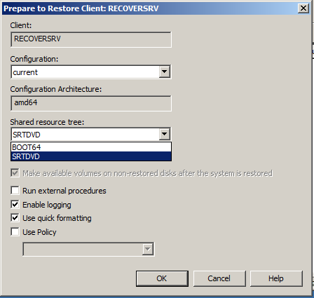
Task: Click the Shared resource tree field SRTDVD
Action: pyautogui.click(x=91, y=134)
